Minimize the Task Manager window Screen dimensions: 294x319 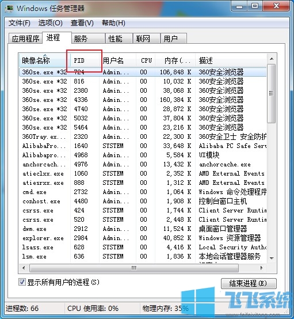(239, 6)
